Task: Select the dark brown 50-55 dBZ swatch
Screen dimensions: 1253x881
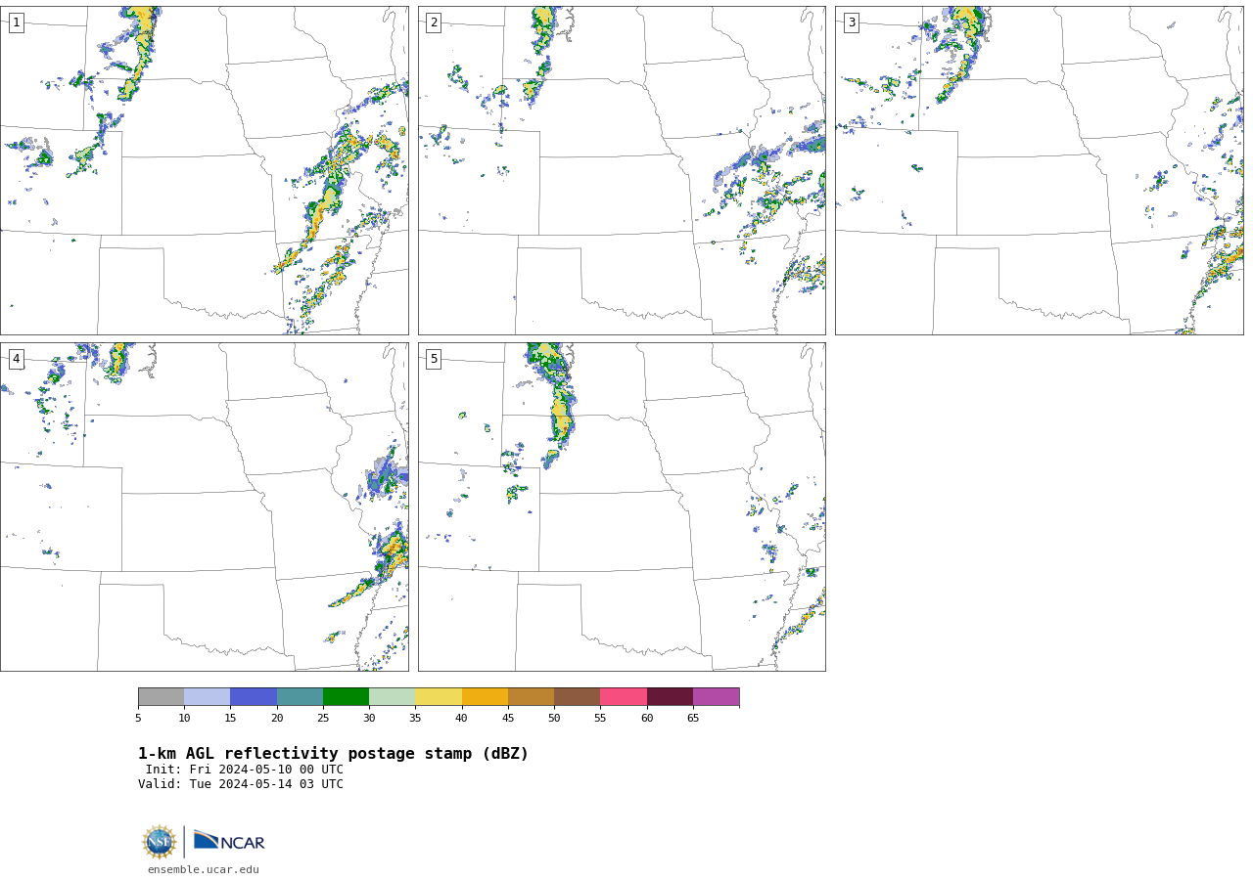Action: tap(578, 696)
